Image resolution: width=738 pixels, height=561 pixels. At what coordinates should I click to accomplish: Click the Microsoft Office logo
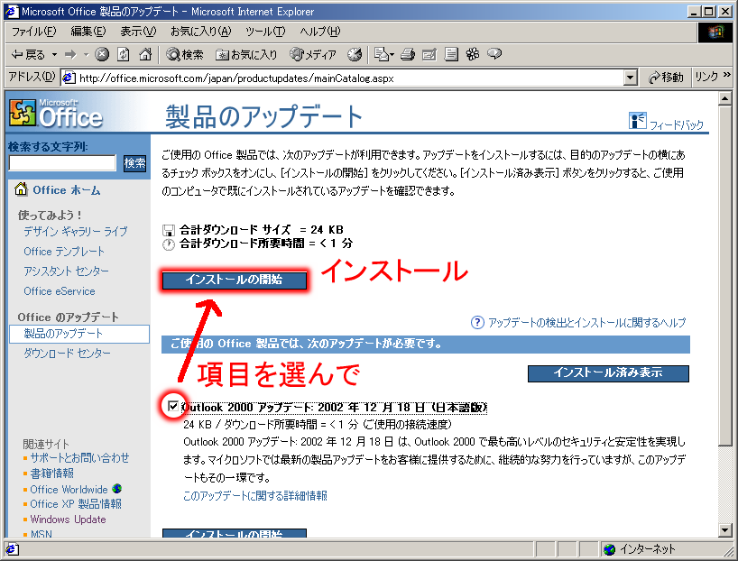pyautogui.click(x=56, y=114)
